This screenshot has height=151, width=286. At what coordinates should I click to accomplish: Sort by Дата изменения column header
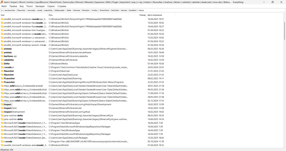161,15
